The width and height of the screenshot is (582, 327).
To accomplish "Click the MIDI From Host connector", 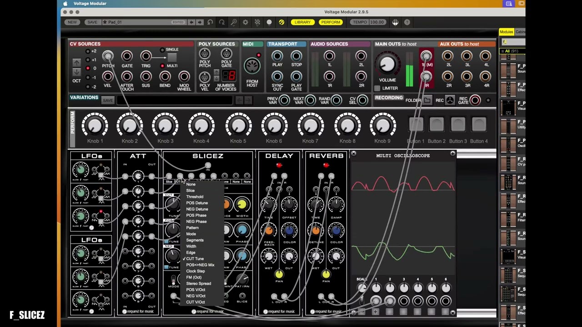I will [251, 66].
